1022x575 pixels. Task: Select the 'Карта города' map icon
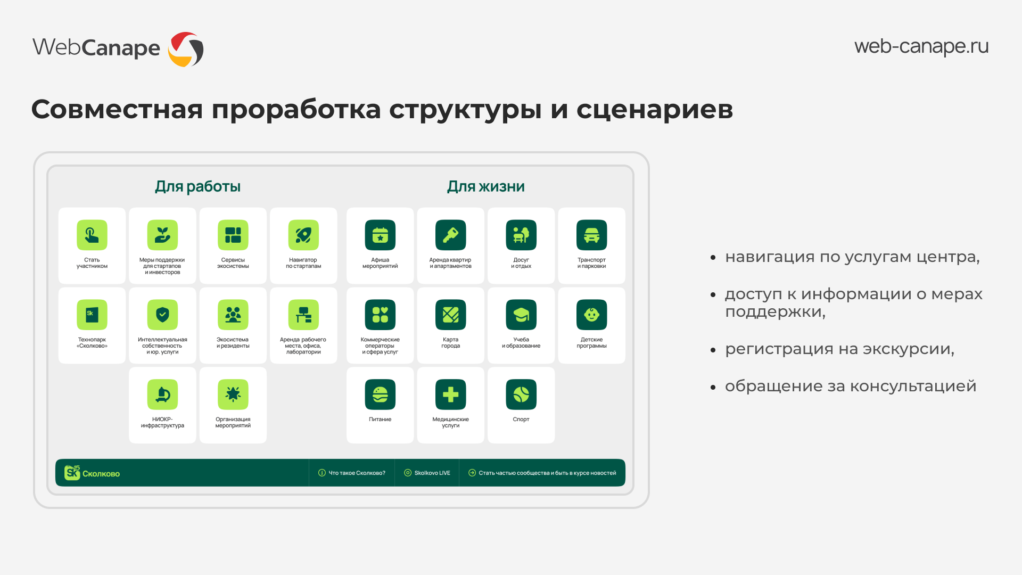click(x=450, y=315)
